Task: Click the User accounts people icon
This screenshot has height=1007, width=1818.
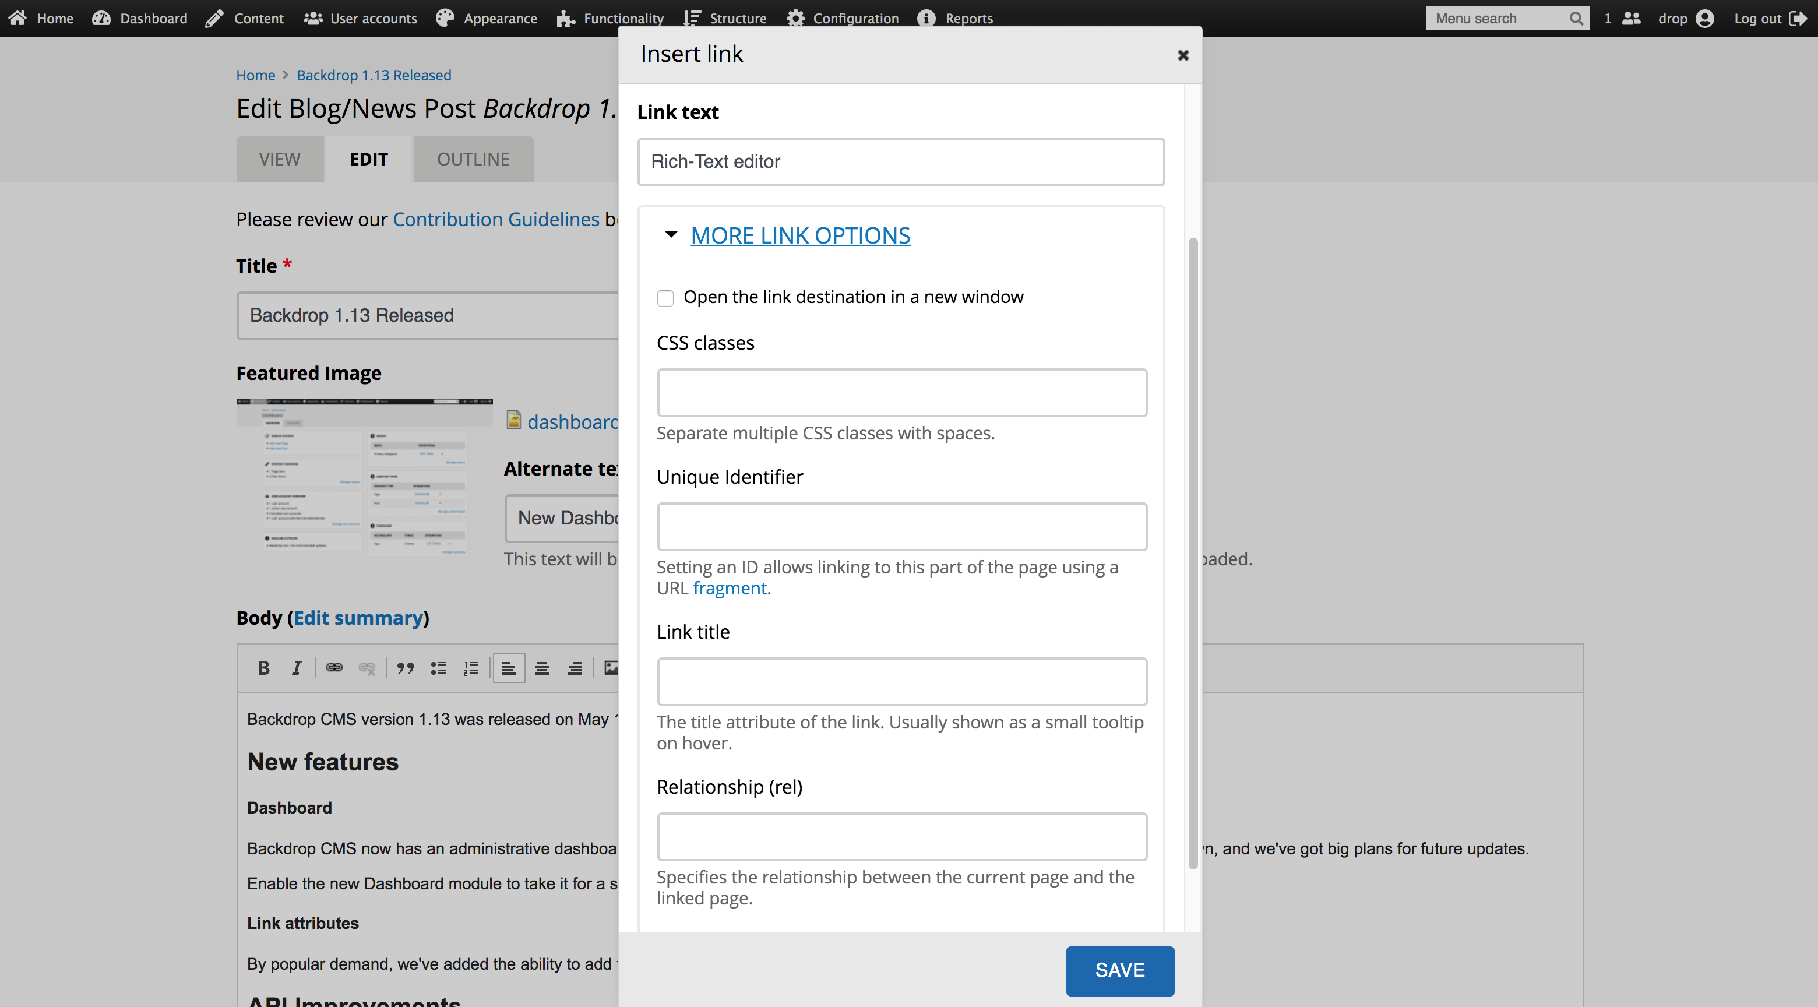Action: point(313,17)
